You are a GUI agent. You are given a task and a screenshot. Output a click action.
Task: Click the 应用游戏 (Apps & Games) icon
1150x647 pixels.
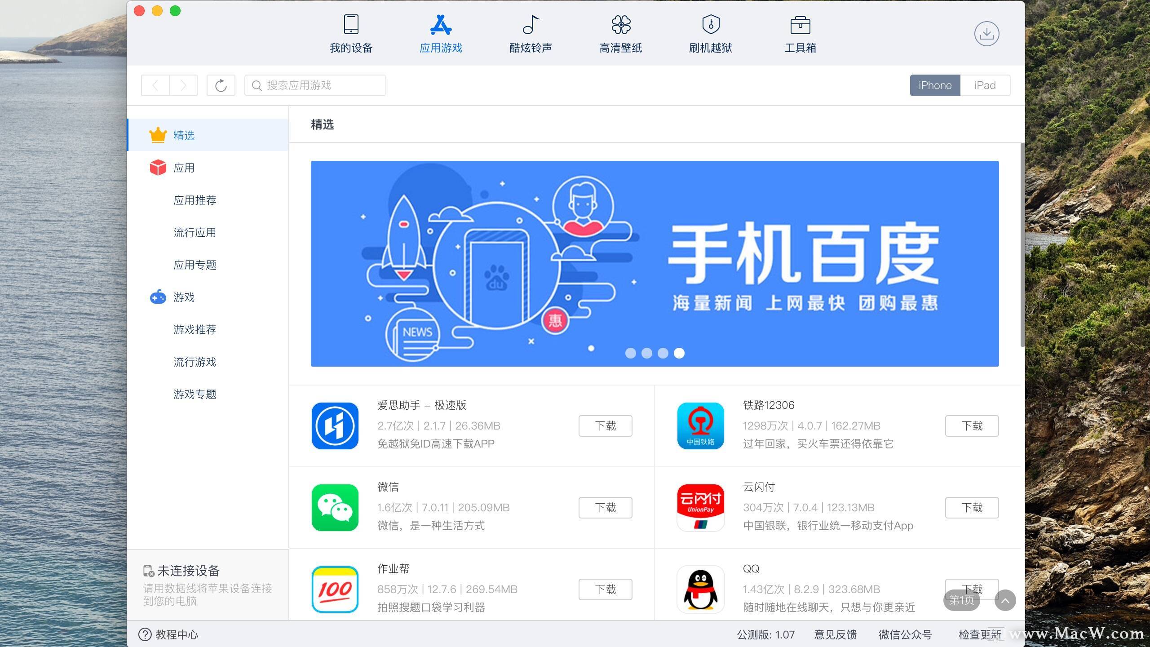pyautogui.click(x=440, y=31)
